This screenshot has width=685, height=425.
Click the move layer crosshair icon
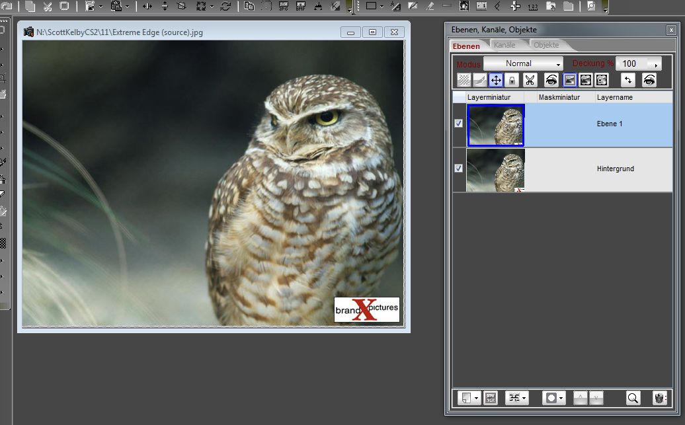click(x=496, y=80)
